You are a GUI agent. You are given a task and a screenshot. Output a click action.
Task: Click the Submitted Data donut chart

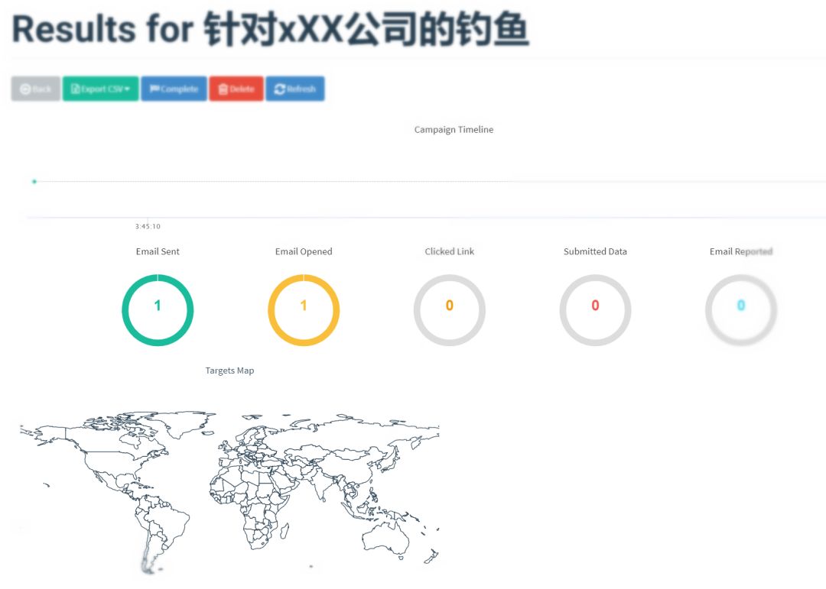pos(595,310)
